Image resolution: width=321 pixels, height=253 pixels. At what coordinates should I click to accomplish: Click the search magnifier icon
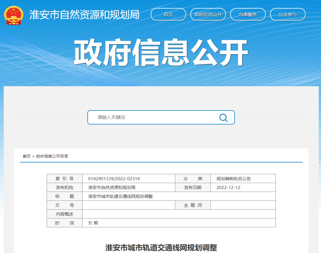tap(223, 118)
